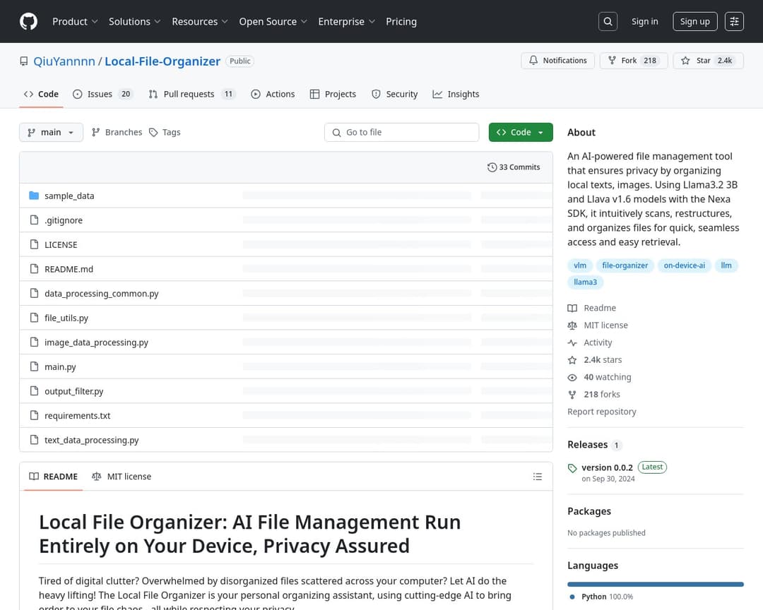The width and height of the screenshot is (763, 610).
Task: Click the scale icon for MIT license in About
Action: [572, 325]
